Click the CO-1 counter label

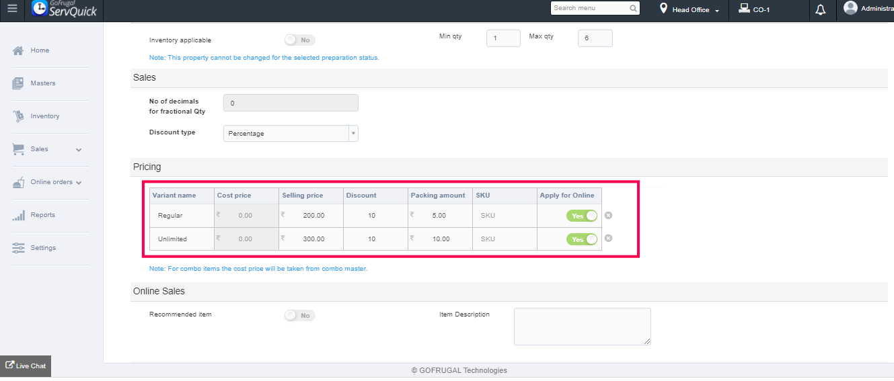pos(761,10)
